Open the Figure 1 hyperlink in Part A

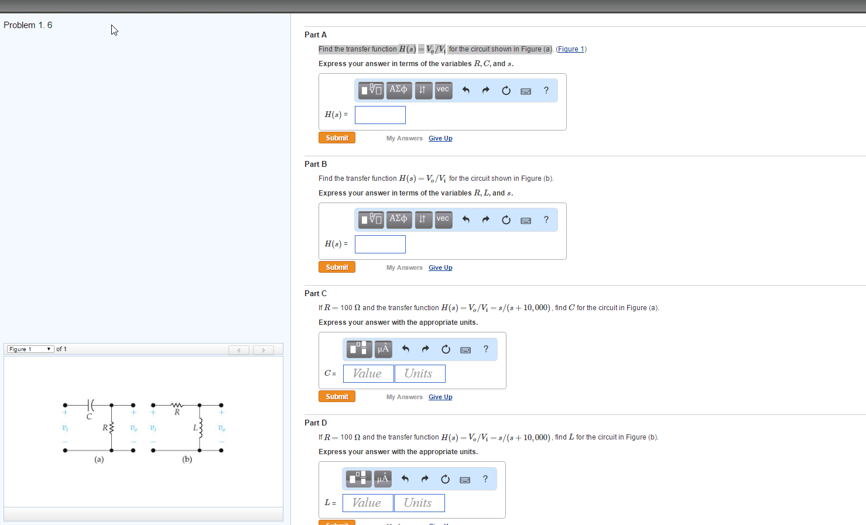point(570,49)
